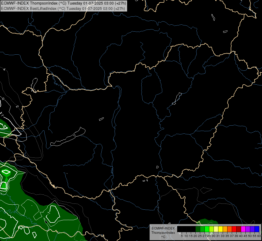Image resolution: width=262 pixels, height=241 pixels.
Task: Select the blue 55-60 legend swatch
Action: tap(257, 229)
